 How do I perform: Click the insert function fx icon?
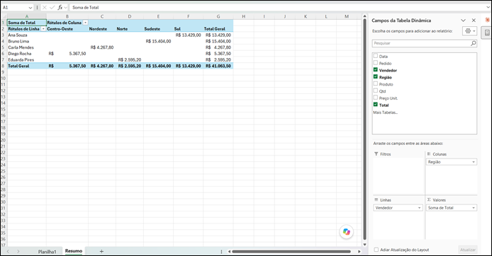(60, 7)
